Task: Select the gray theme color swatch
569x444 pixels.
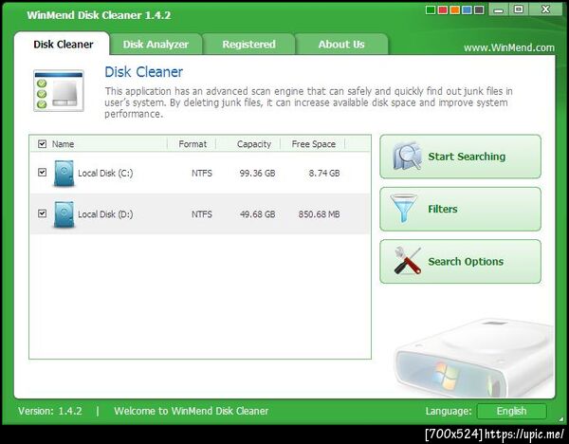Action: point(479,9)
